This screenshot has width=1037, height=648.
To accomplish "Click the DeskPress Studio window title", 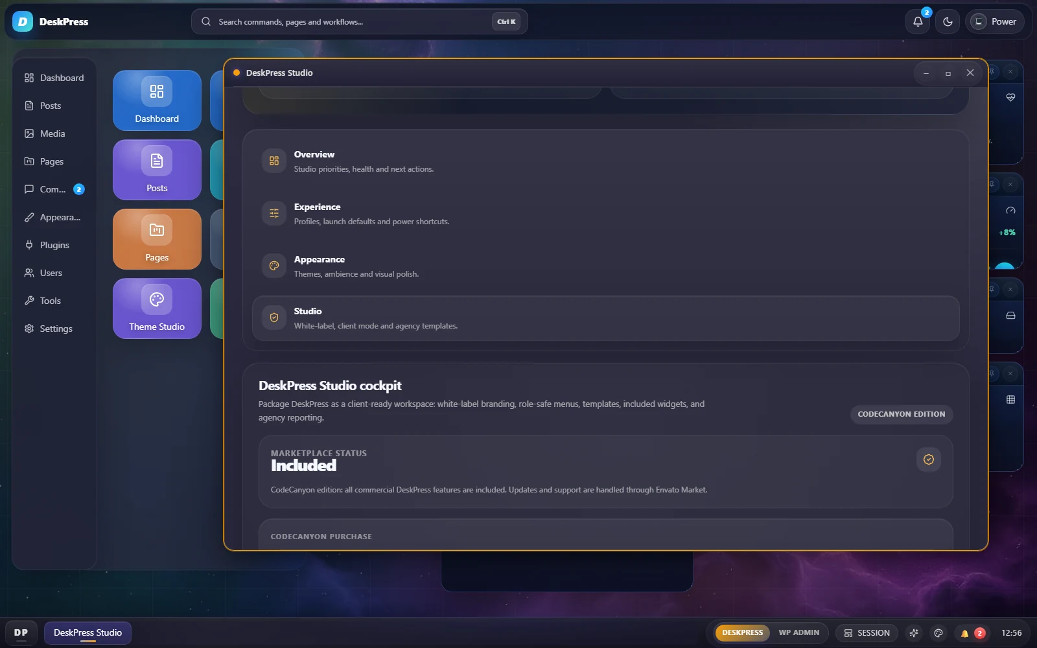I will point(279,73).
